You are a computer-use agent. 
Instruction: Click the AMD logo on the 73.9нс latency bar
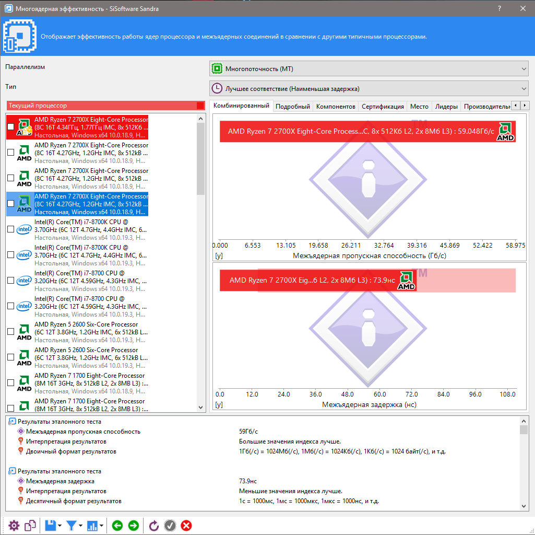tap(406, 281)
